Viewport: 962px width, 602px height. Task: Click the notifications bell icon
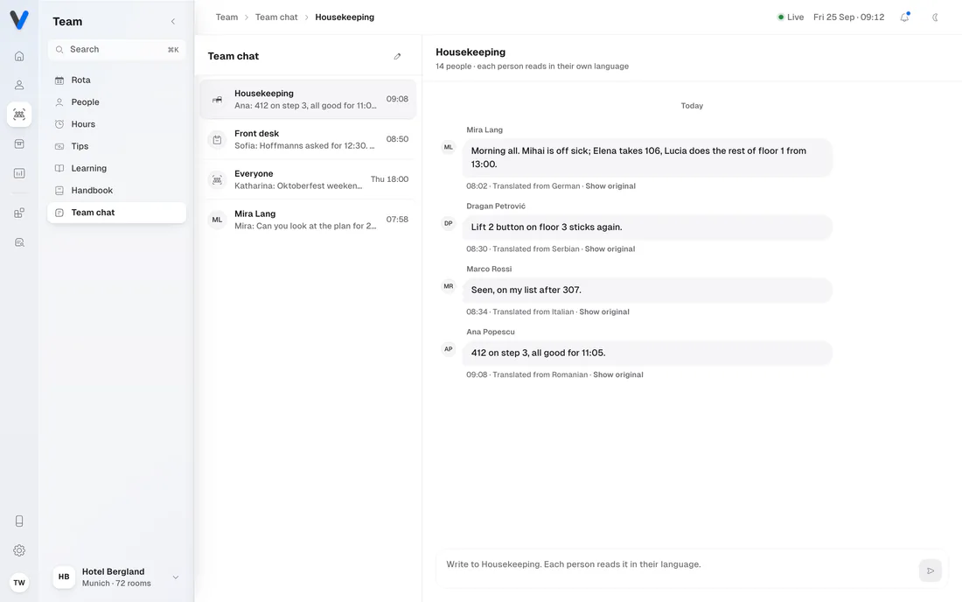pos(904,17)
